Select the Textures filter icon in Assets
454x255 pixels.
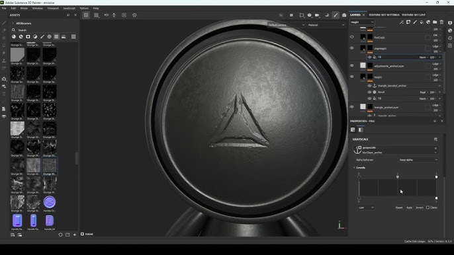[x=56, y=37]
